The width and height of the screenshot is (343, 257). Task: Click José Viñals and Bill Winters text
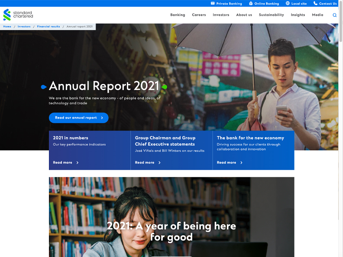pyautogui.click(x=169, y=151)
